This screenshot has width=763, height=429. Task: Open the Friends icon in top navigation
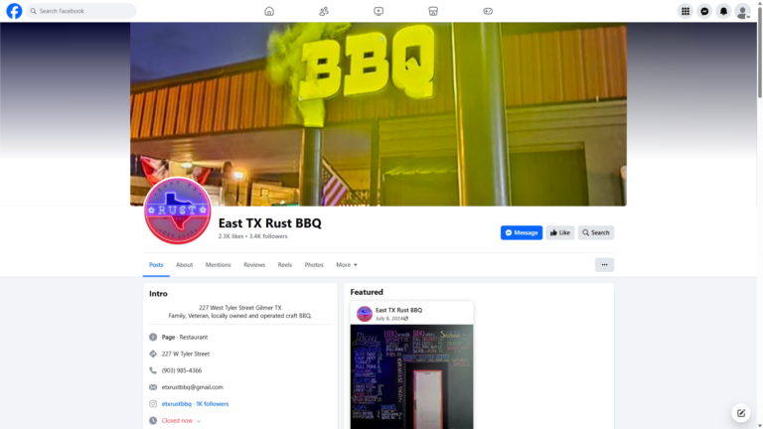[324, 11]
